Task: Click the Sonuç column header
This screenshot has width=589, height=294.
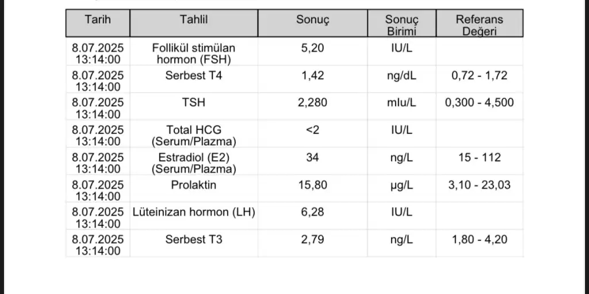Action: coord(313,20)
